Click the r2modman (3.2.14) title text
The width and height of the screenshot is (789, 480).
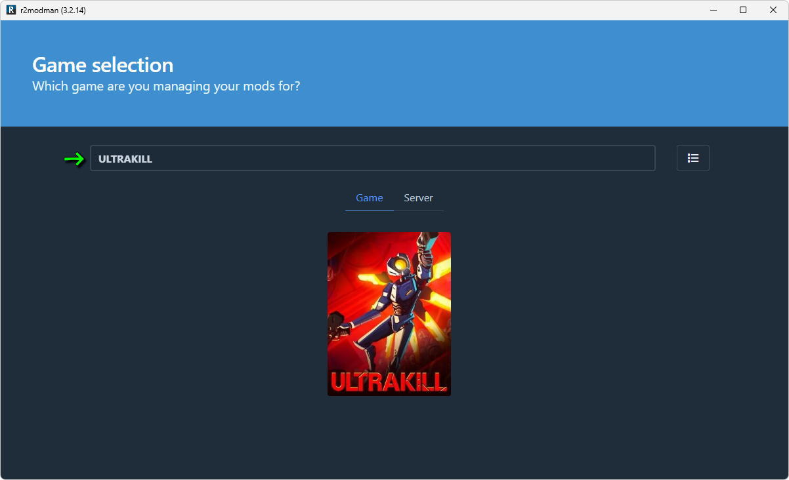[53, 10]
